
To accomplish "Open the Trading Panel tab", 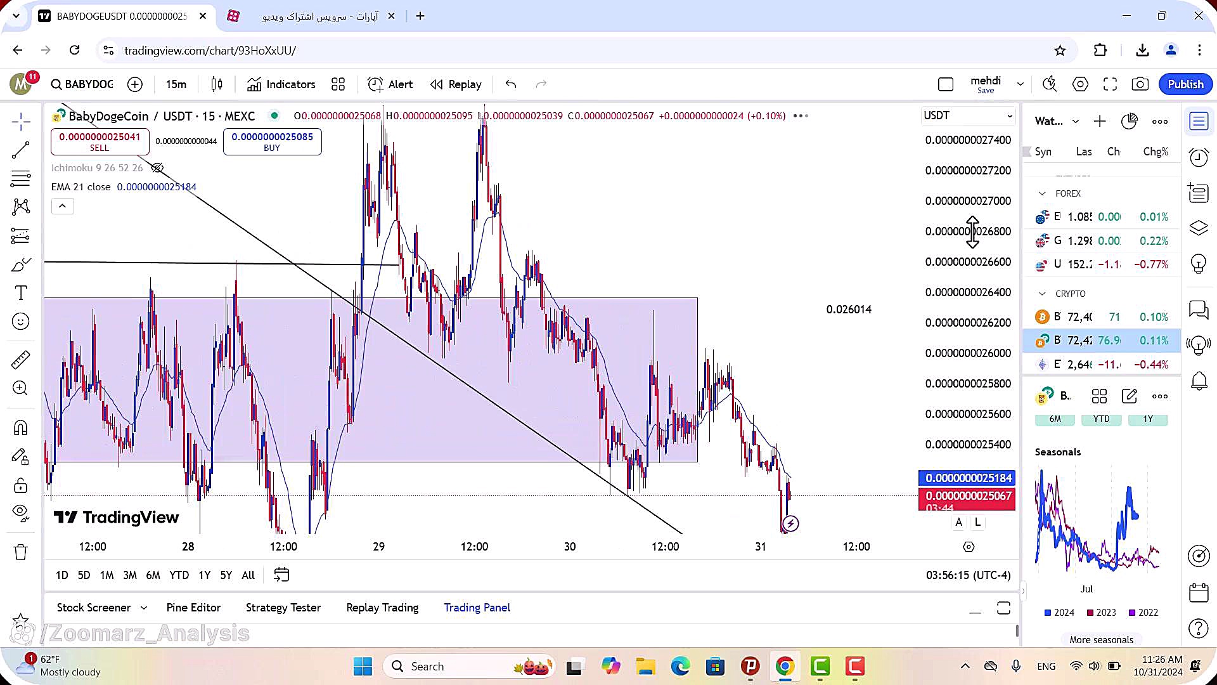I will (477, 608).
